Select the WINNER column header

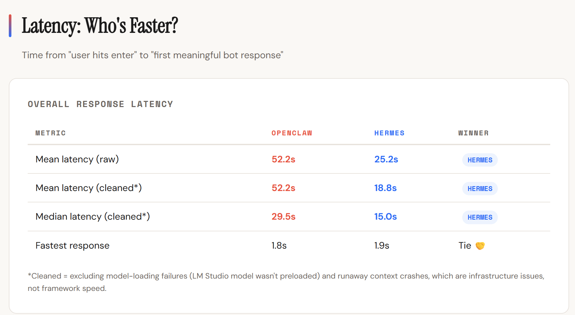[x=473, y=133]
